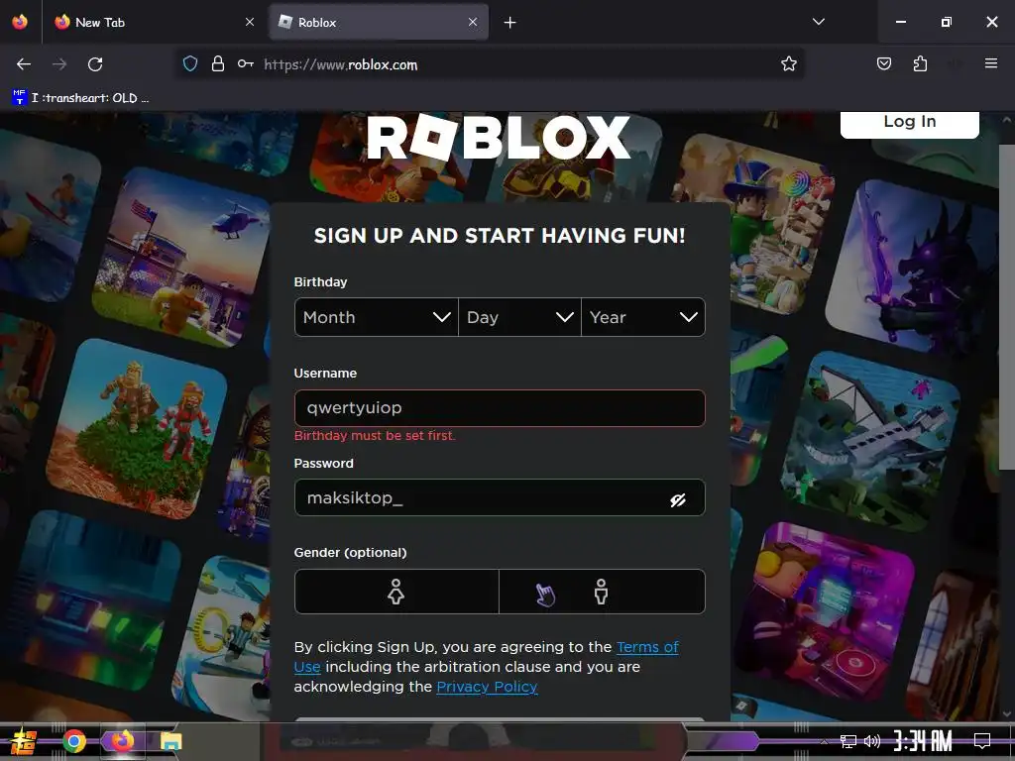1015x761 pixels.
Task: Close the New Tab tab
Action: [x=250, y=22]
